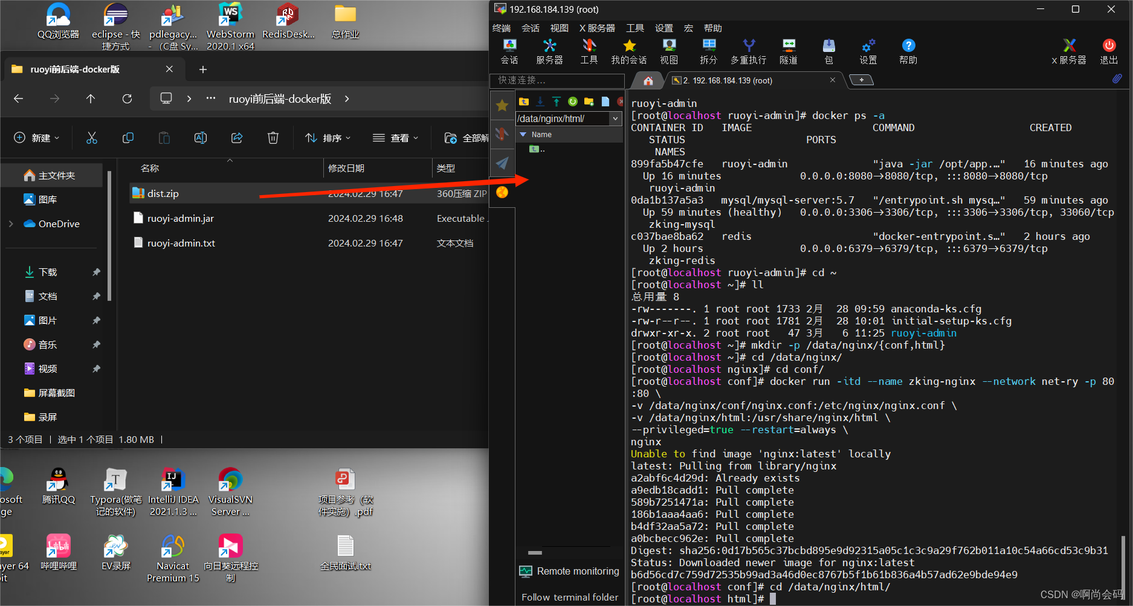Open the 腾讯QQ desktop shortcut
Screen dimensions: 1133x606
[x=59, y=487]
